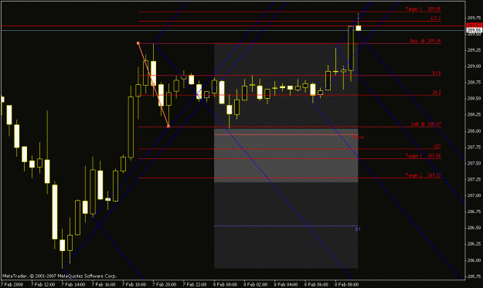Screen dimensions: 483x288
Task: Click the 8 Feb 06:00 time label
Action: tap(316, 285)
